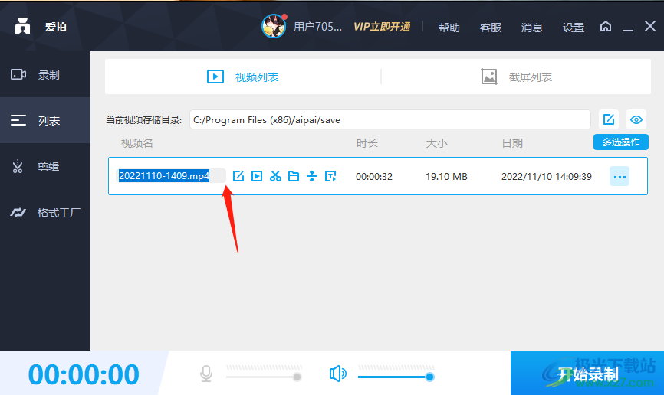Click the date 2022/11/10 14:09:39
Viewport: 664px width, 395px height.
click(546, 176)
